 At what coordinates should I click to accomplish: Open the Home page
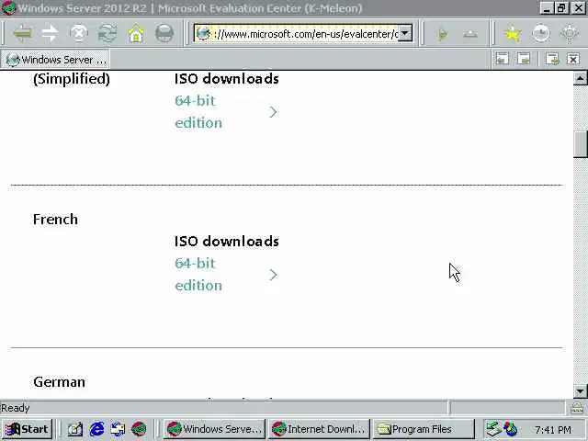coord(136,34)
